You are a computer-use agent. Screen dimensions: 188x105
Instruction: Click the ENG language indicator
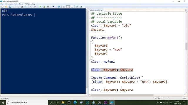[x=170, y=103]
